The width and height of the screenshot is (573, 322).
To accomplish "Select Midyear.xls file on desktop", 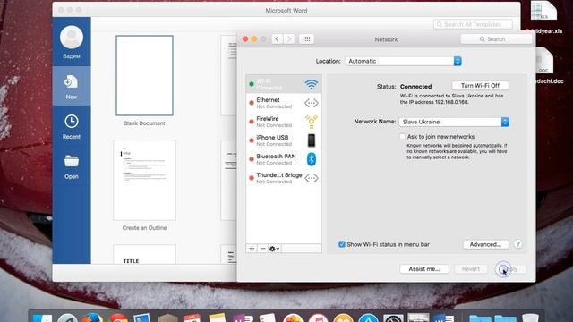I will [x=544, y=17].
